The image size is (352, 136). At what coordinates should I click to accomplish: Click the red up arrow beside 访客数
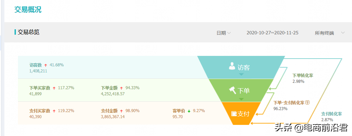click(x=46, y=65)
